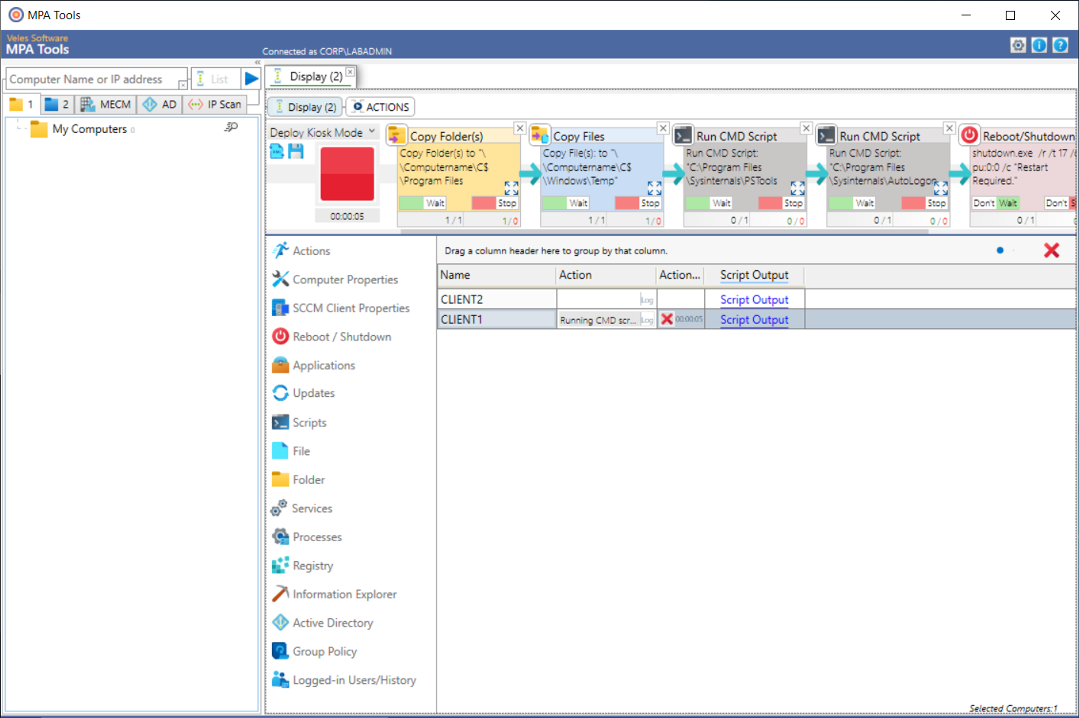The height and width of the screenshot is (718, 1079).
Task: Click the PSTools Run CMD Script terminal icon
Action: pyautogui.click(x=683, y=136)
